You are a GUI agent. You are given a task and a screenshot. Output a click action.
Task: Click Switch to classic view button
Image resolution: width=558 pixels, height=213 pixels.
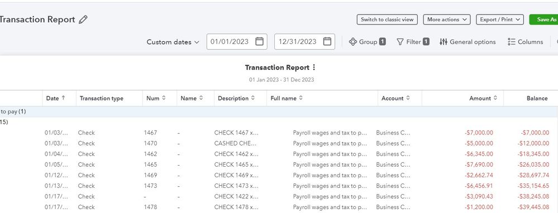coord(387,20)
